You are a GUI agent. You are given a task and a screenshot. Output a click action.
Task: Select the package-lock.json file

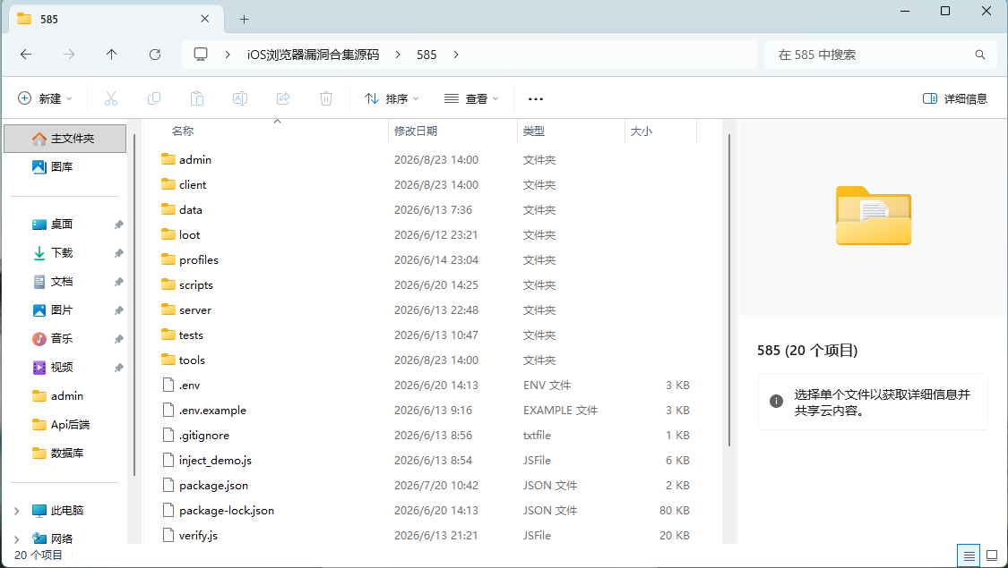coord(427,510)
